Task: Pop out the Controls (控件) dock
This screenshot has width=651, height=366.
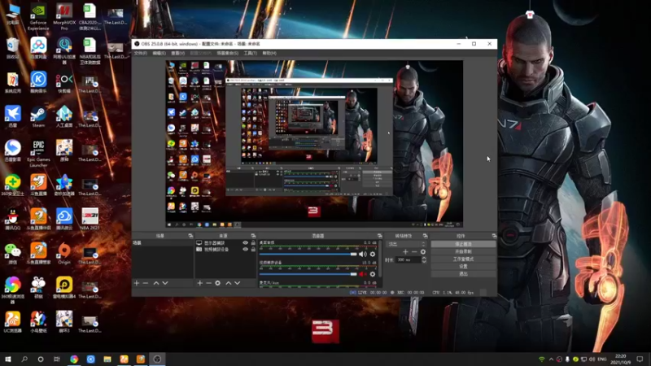Action: point(494,236)
